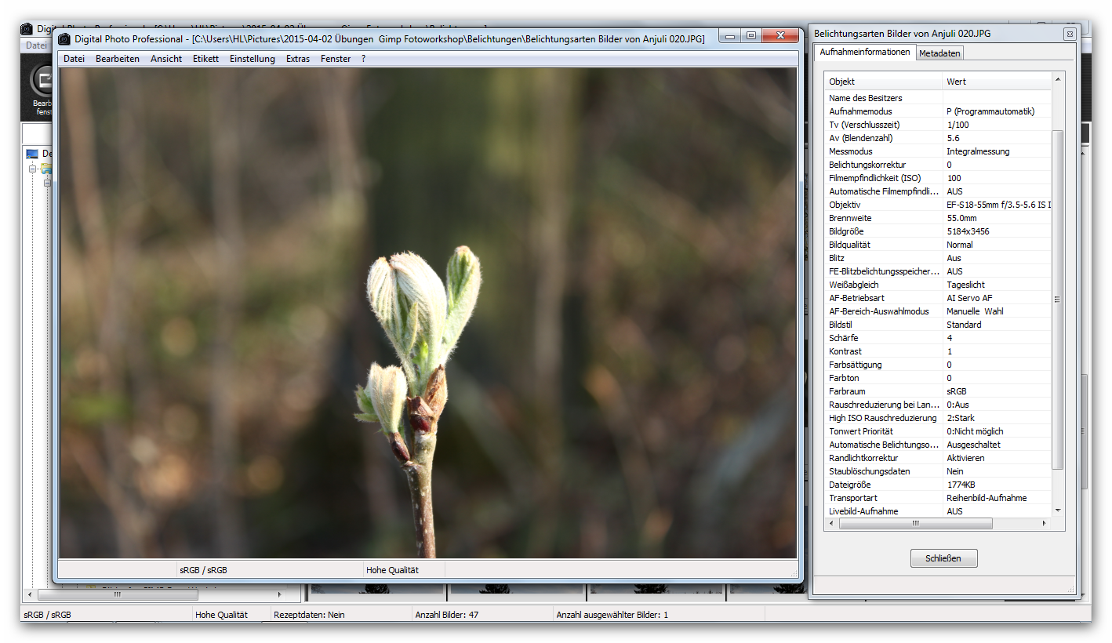The image size is (1112, 643).
Task: Select the Aufnahmemodus row
Action: point(938,111)
